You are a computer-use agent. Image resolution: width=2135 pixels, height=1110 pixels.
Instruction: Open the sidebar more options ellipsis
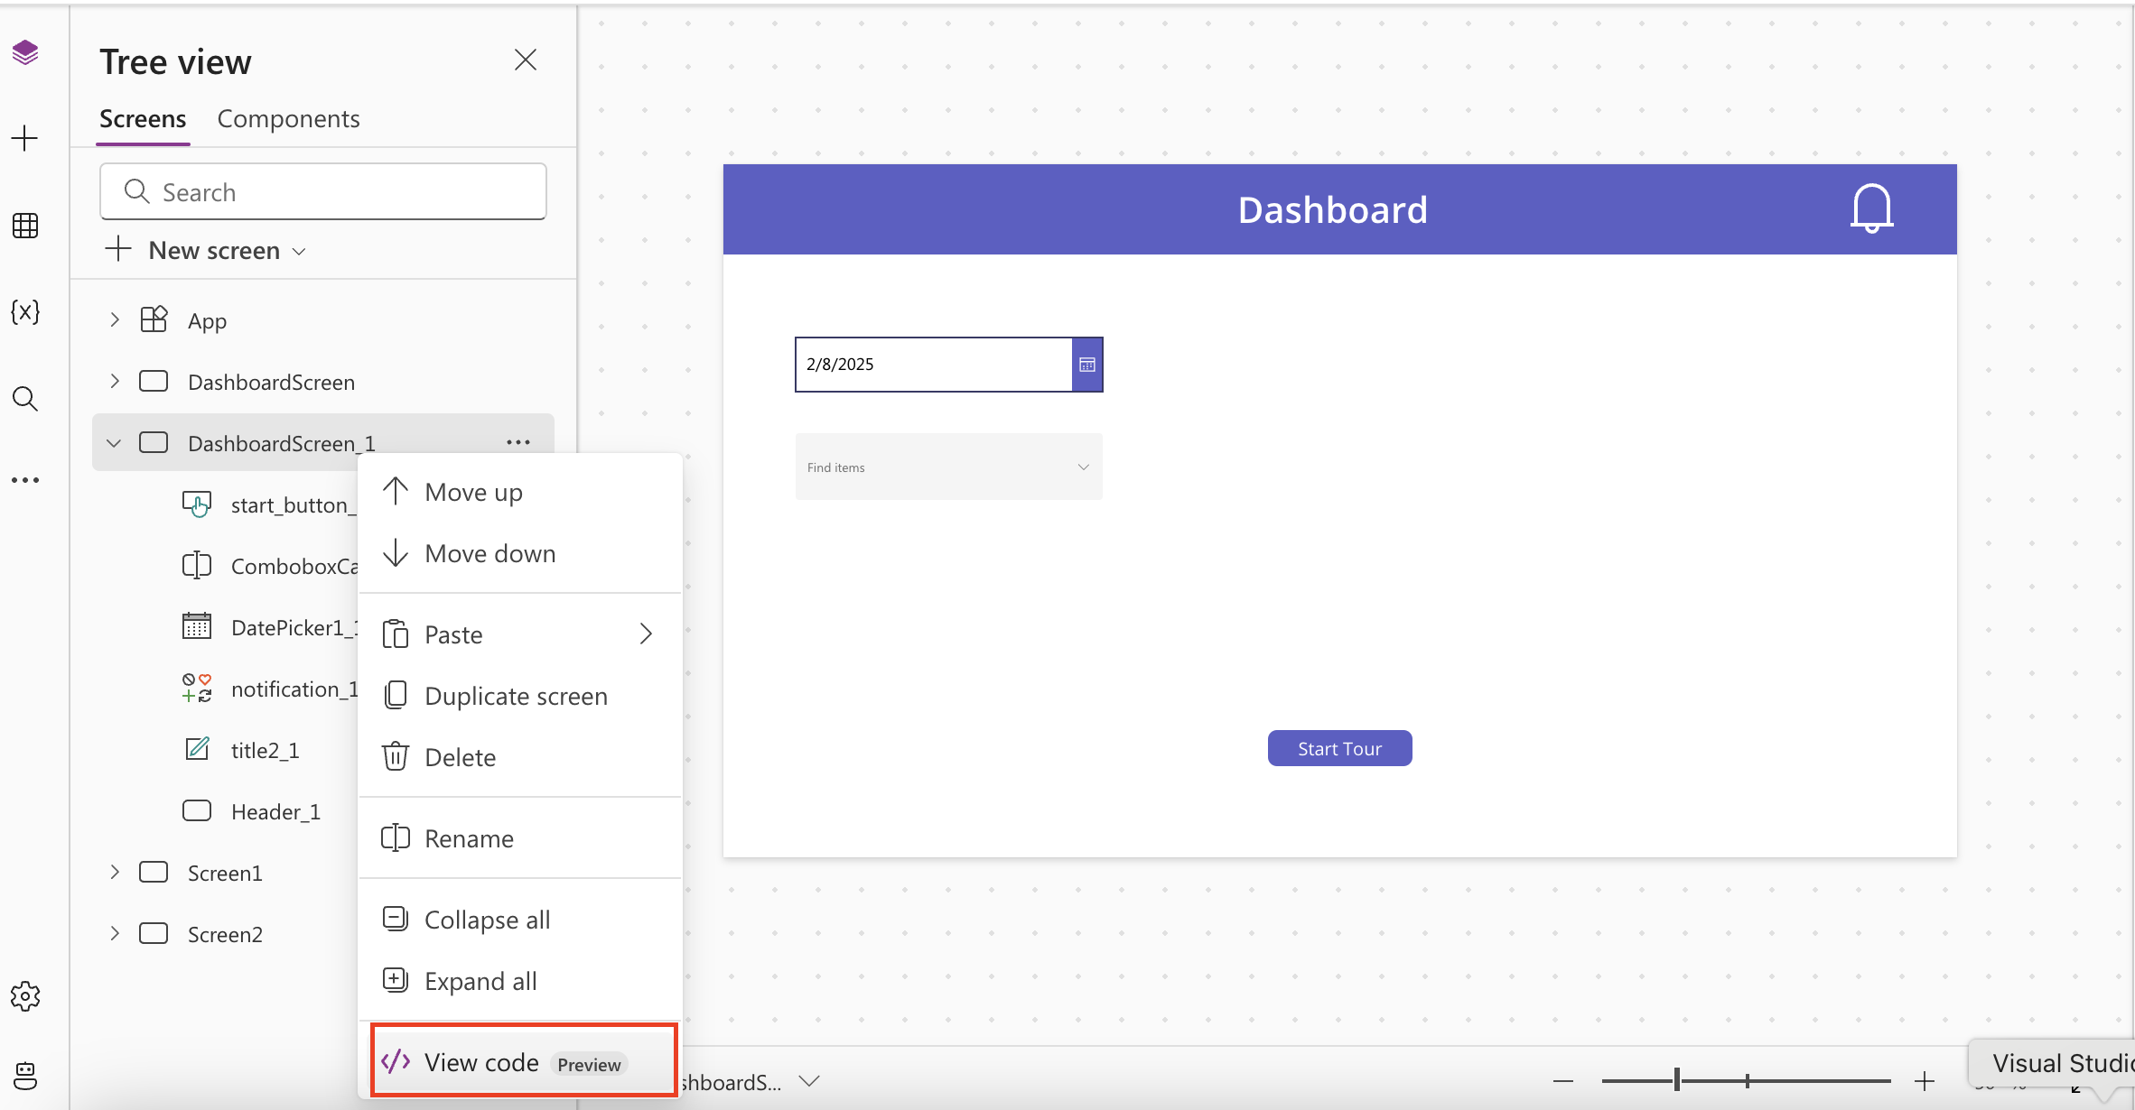pyautogui.click(x=25, y=480)
